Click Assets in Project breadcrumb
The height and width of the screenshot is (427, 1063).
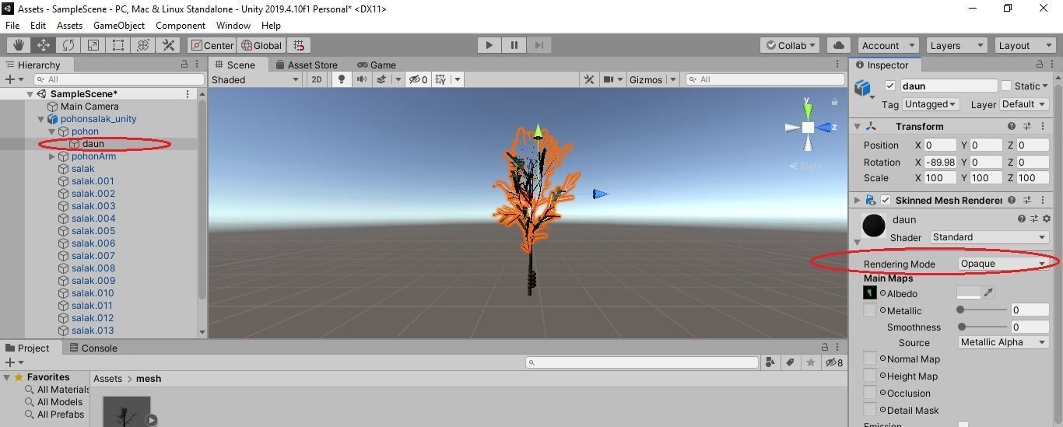[107, 379]
